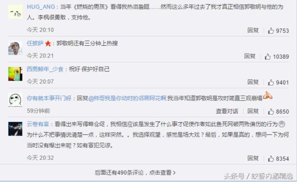Viewport: 297px width, 182px height.
Task: Click thumbs-up icon next to 10389
Action: click(x=268, y=57)
